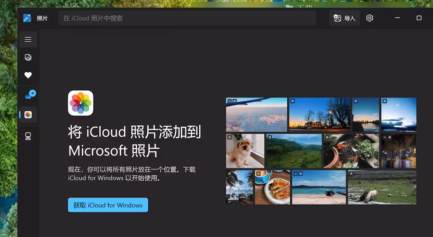Minimize the Photos window
Image resolution: width=433 pixels, height=237 pixels.
point(397,18)
